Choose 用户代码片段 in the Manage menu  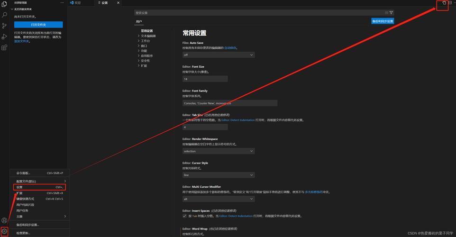point(40,205)
